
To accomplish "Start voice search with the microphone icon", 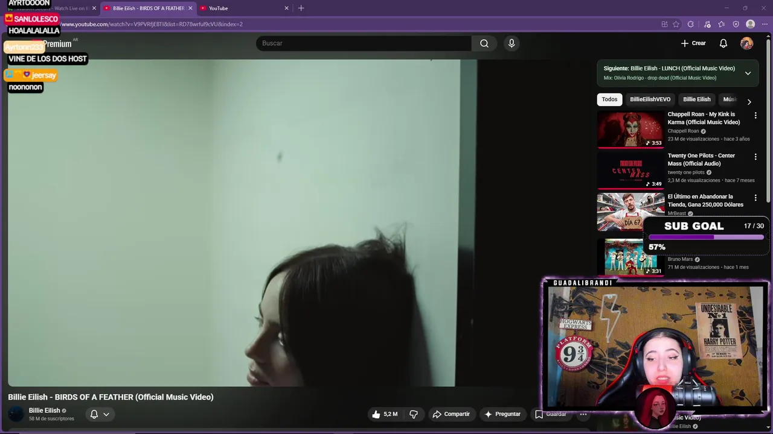I will pos(512,43).
